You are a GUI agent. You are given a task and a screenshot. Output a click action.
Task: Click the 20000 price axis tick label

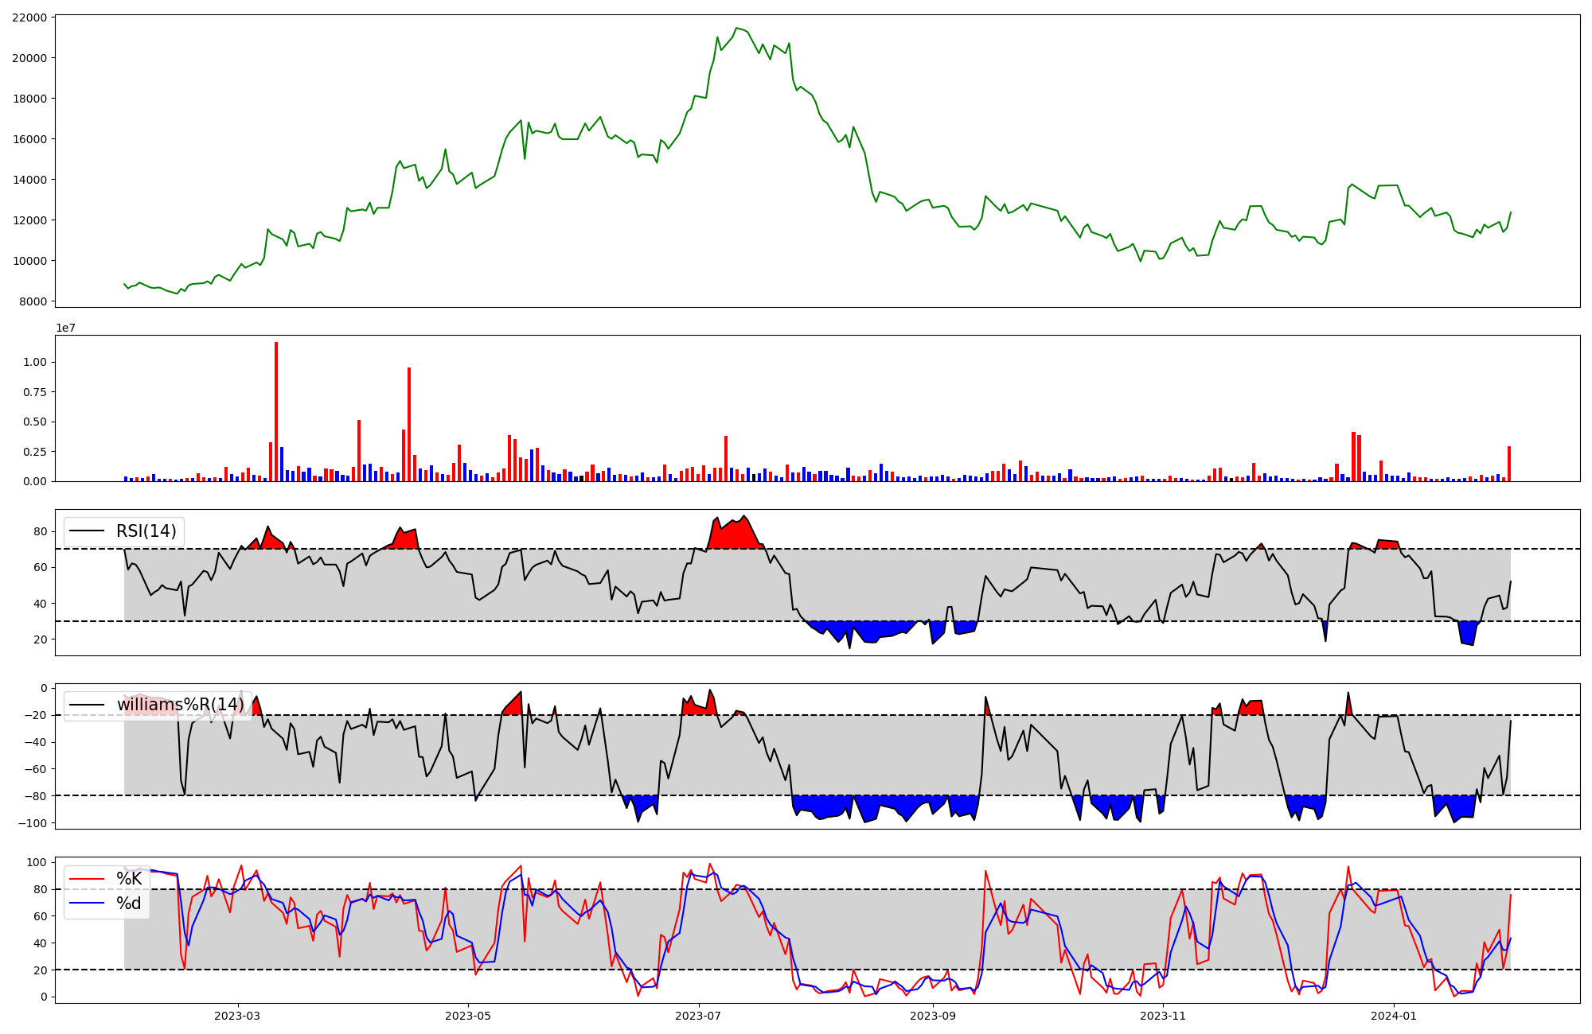click(29, 57)
